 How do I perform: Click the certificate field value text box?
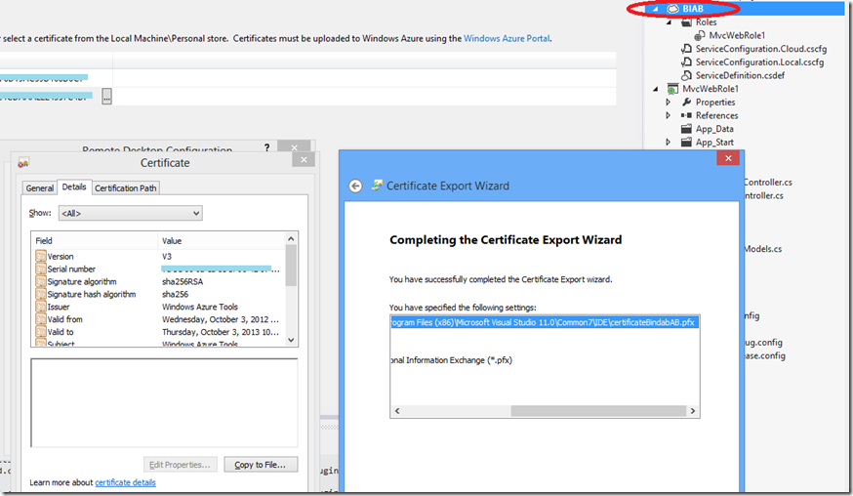click(164, 403)
